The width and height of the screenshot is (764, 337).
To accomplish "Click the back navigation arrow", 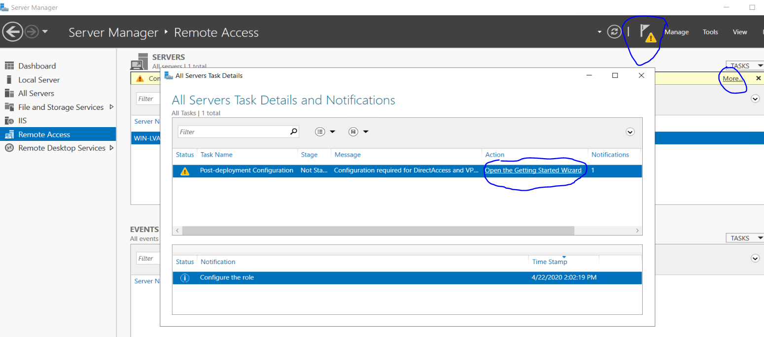I will 13,32.
